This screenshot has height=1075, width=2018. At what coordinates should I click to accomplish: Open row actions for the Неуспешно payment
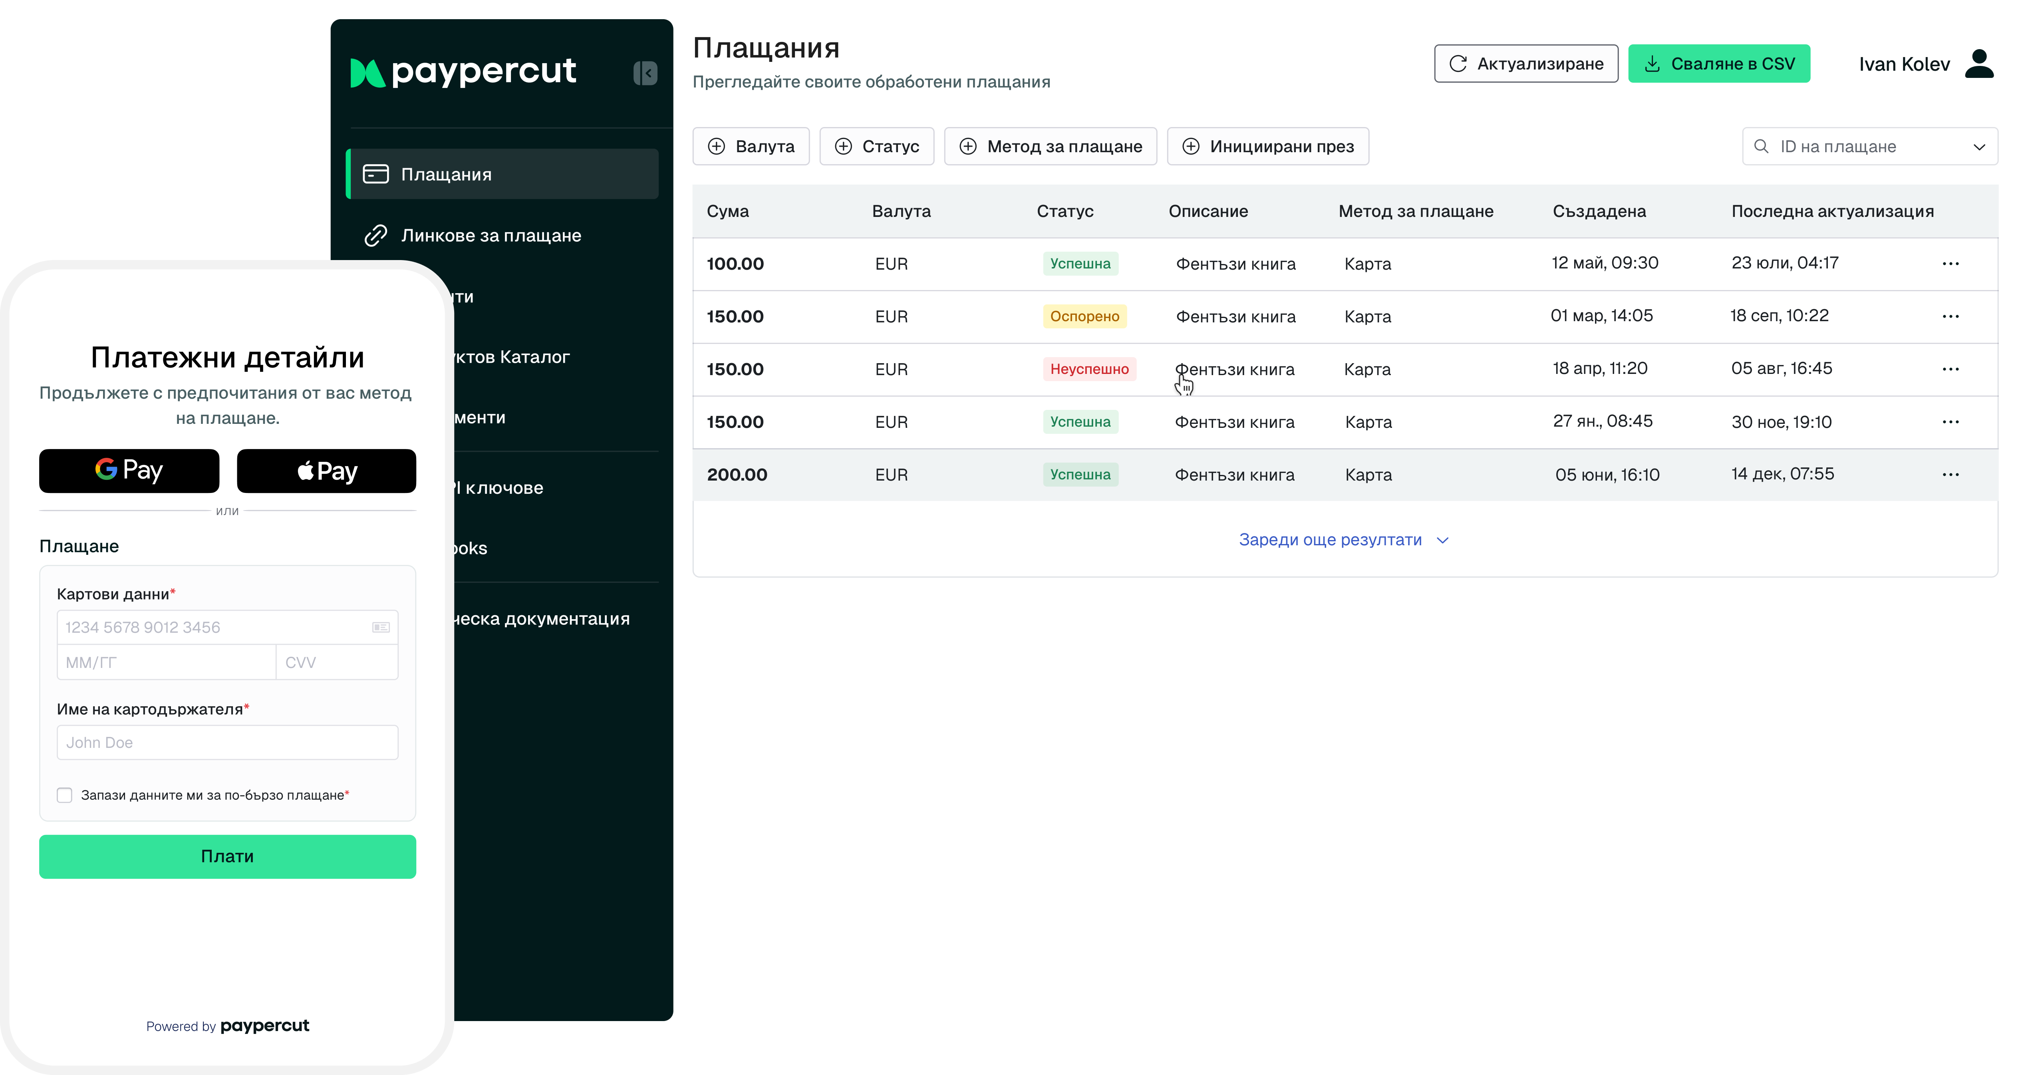point(1950,369)
